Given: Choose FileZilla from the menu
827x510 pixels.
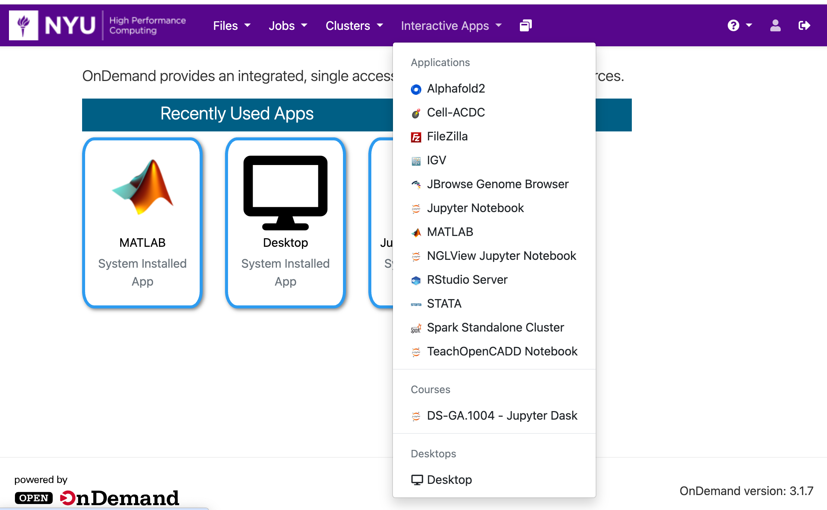Looking at the screenshot, I should (494, 136).
